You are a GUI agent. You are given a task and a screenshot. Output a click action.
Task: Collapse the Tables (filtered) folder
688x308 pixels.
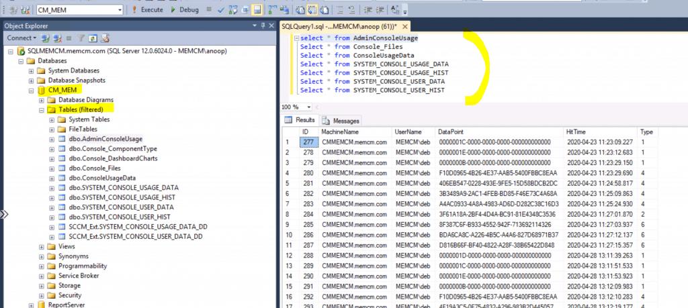tap(42, 109)
